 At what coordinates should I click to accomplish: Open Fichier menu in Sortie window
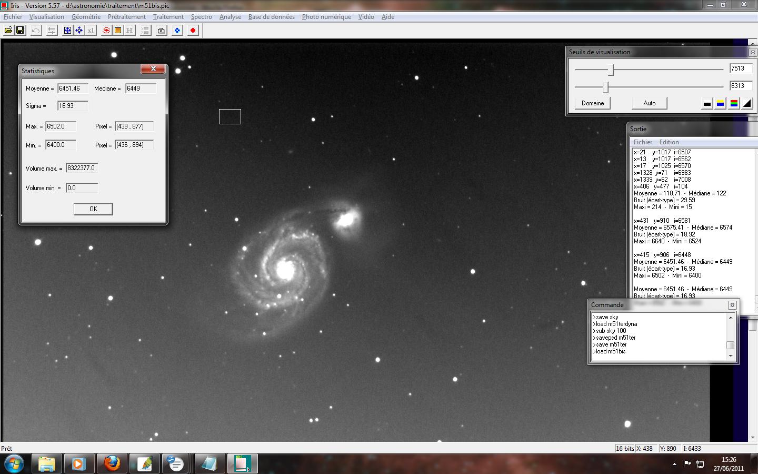[643, 142]
